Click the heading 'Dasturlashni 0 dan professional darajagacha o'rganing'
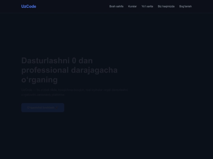 [69, 70]
